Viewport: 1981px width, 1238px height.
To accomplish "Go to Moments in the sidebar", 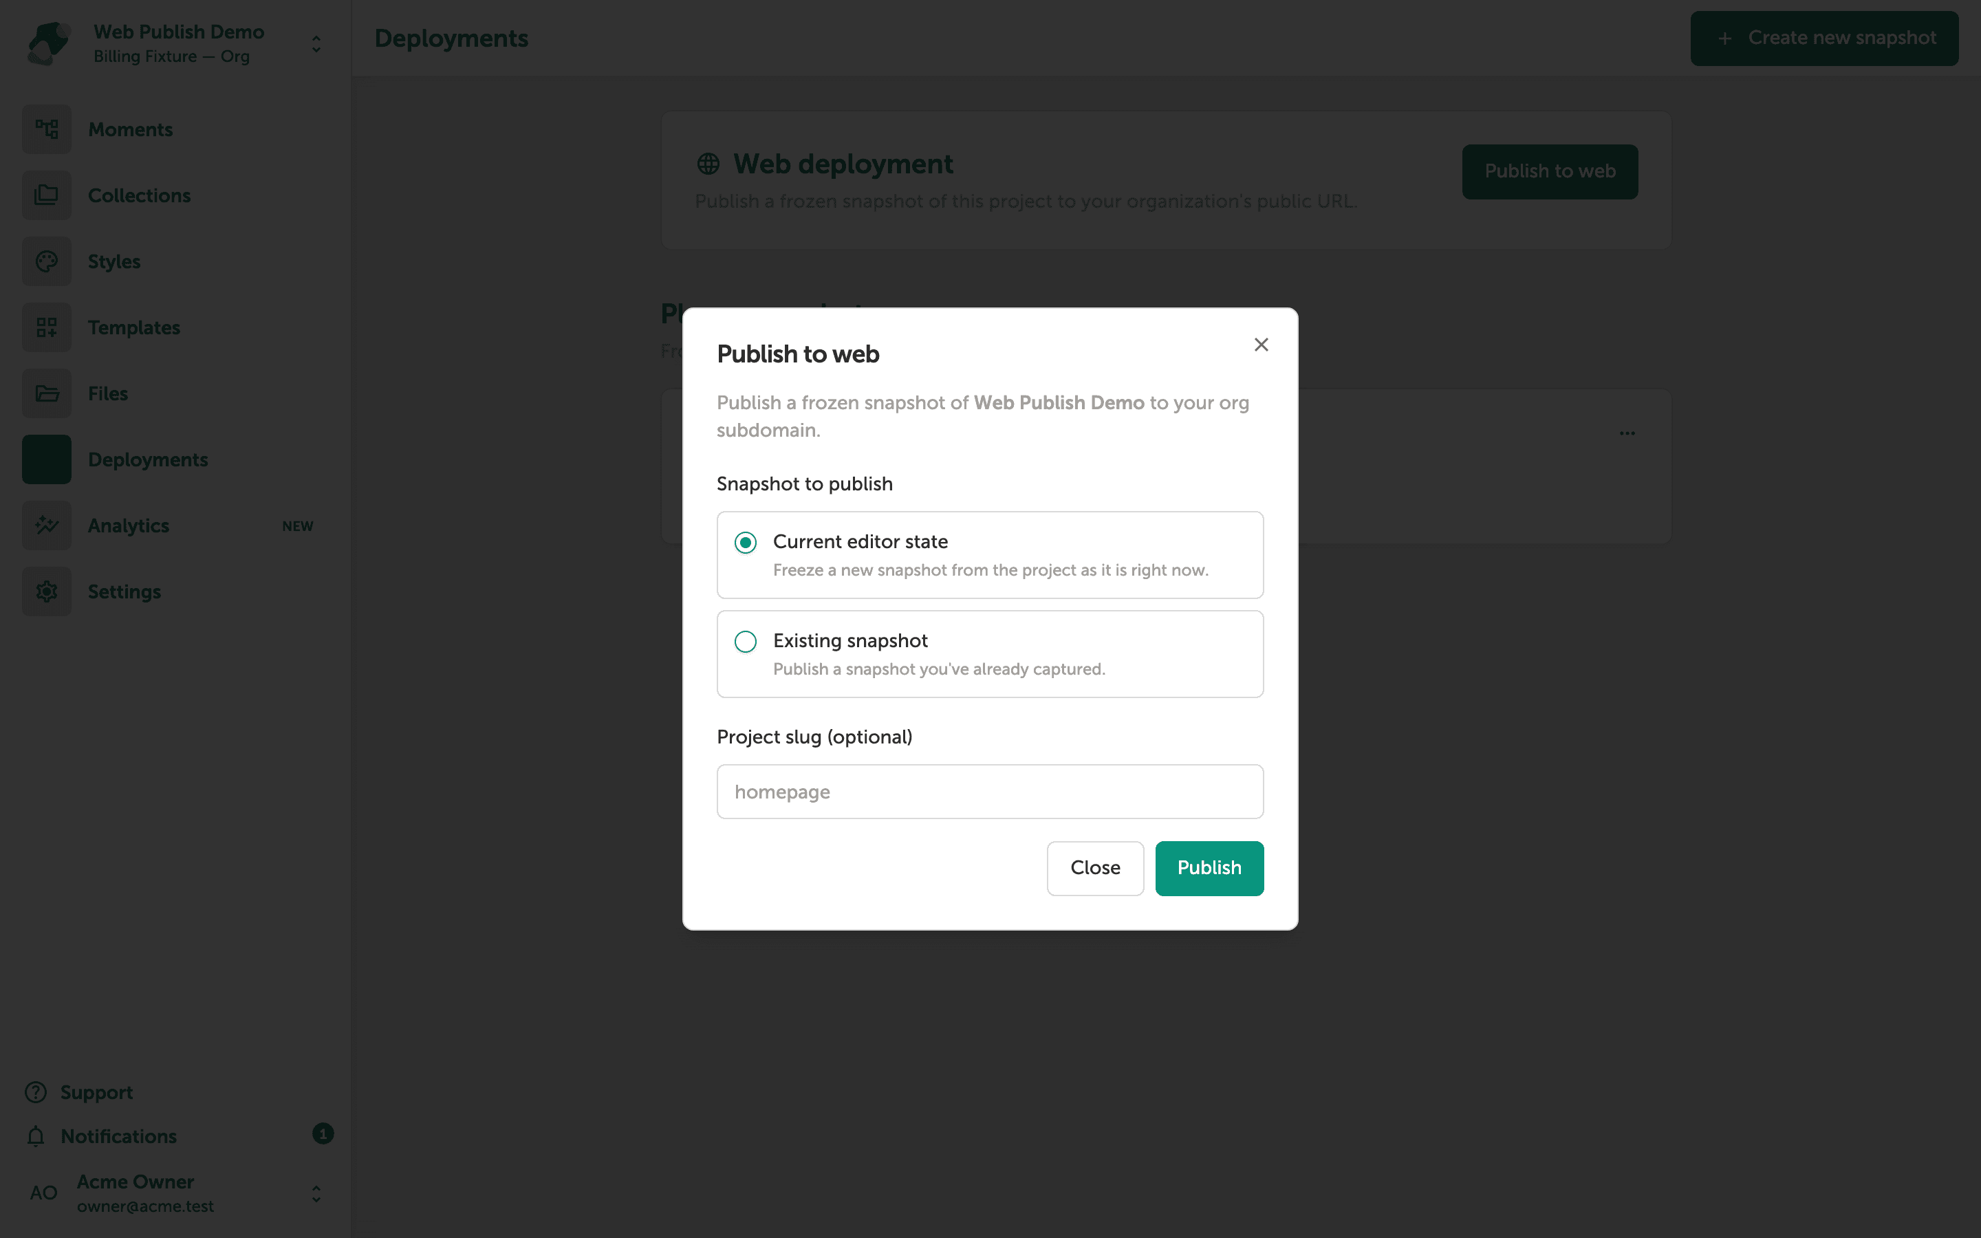I will tap(130, 129).
